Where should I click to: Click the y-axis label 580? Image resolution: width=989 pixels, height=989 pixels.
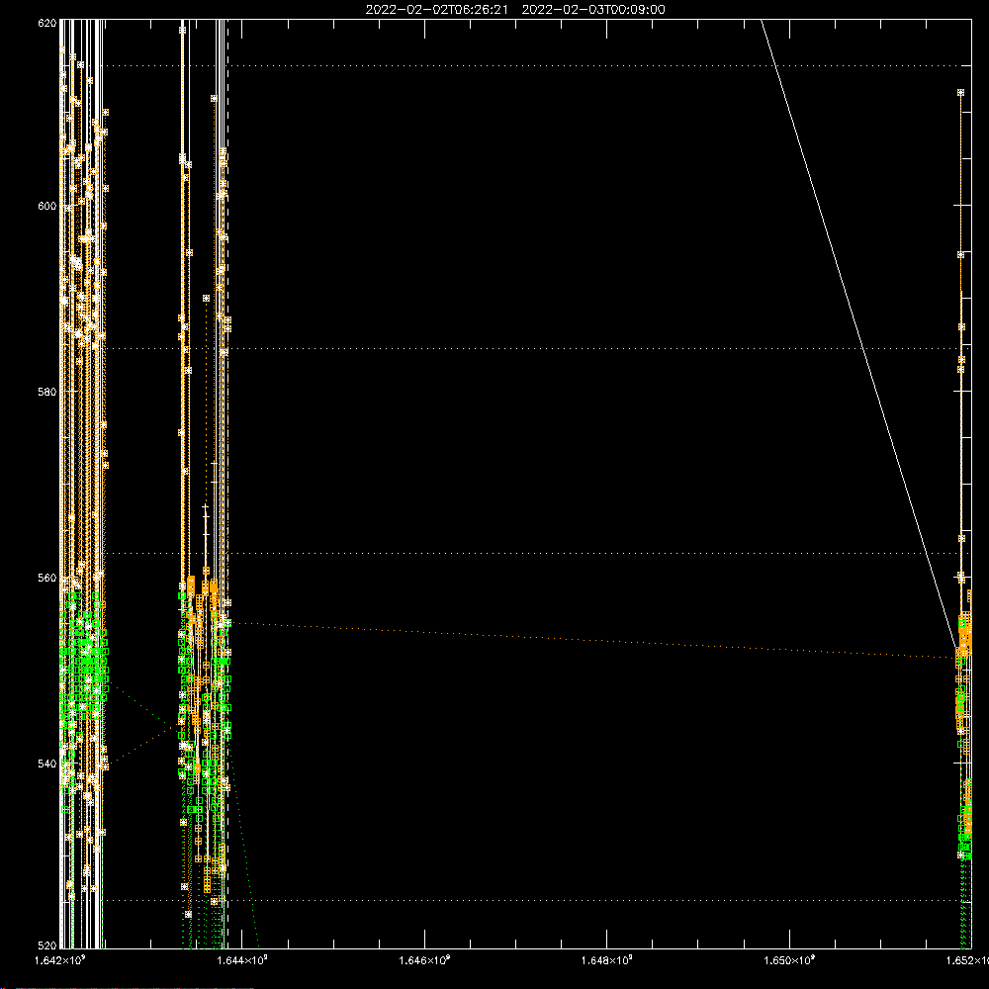point(47,391)
